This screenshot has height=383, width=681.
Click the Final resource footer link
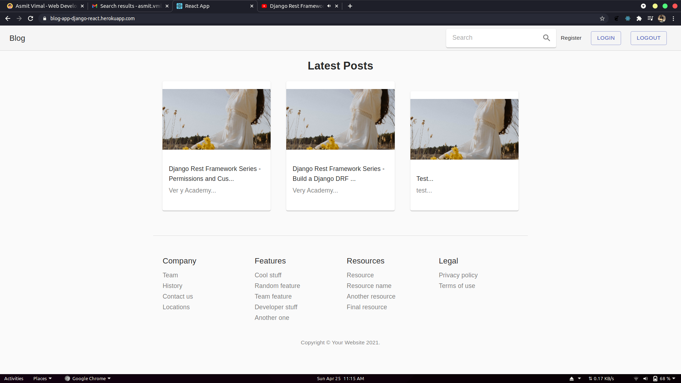[367, 307]
